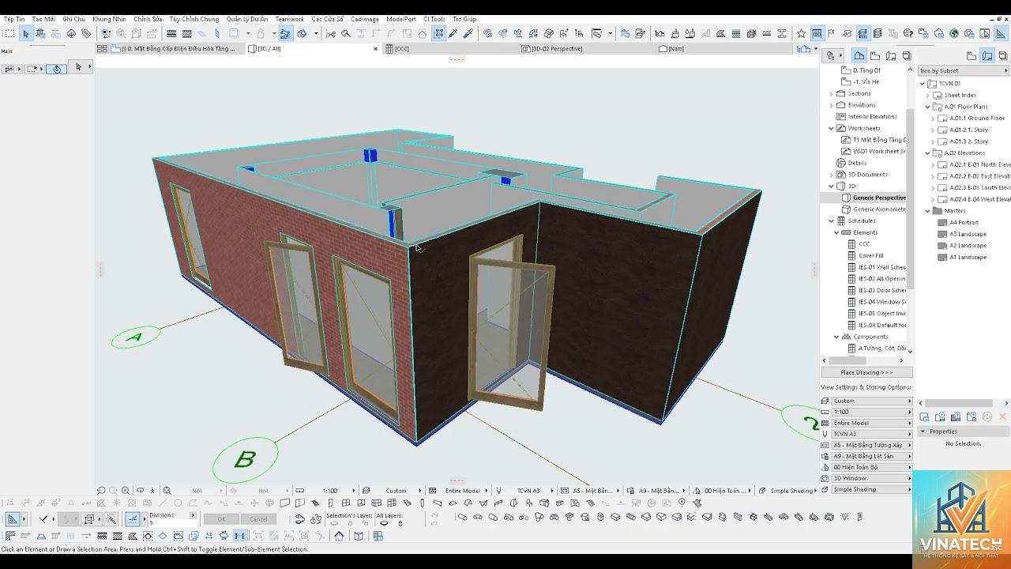Open the Tệp Tin menu
Image resolution: width=1011 pixels, height=569 pixels.
click(14, 19)
